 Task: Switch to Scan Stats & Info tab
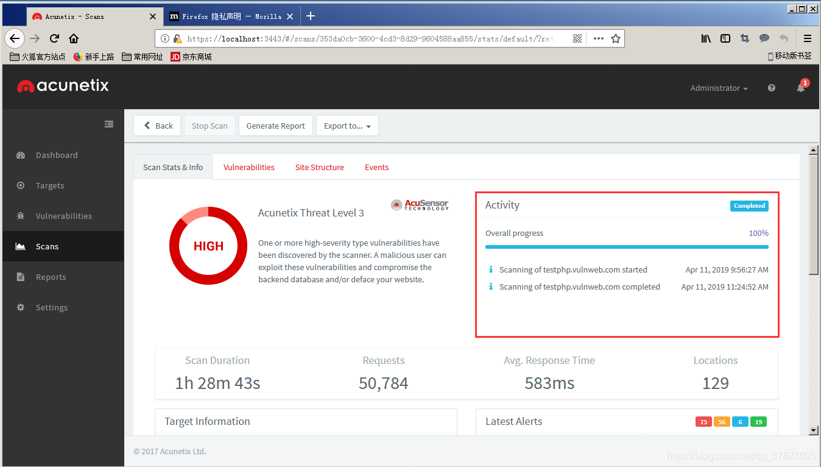point(173,167)
